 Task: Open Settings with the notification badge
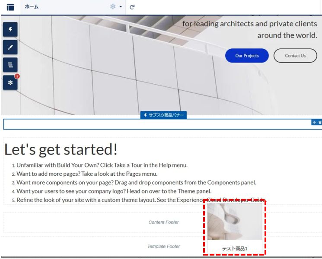[10, 82]
